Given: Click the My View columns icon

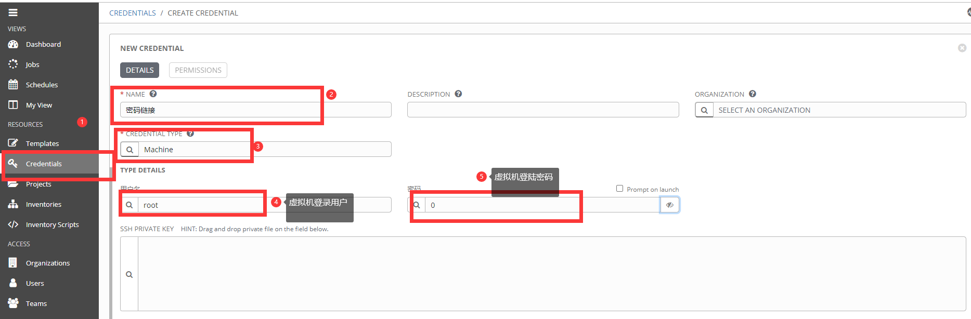Looking at the screenshot, I should pyautogui.click(x=13, y=105).
